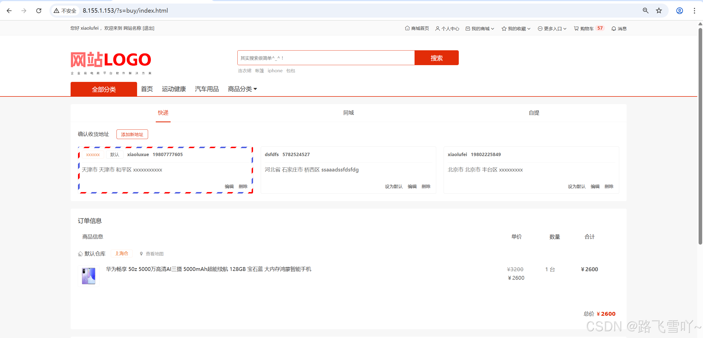Click the browser zoom magnifier icon
Screen dimensions: 703x338
645,11
